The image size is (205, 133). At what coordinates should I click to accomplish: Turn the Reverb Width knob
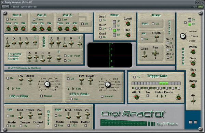click(193, 52)
